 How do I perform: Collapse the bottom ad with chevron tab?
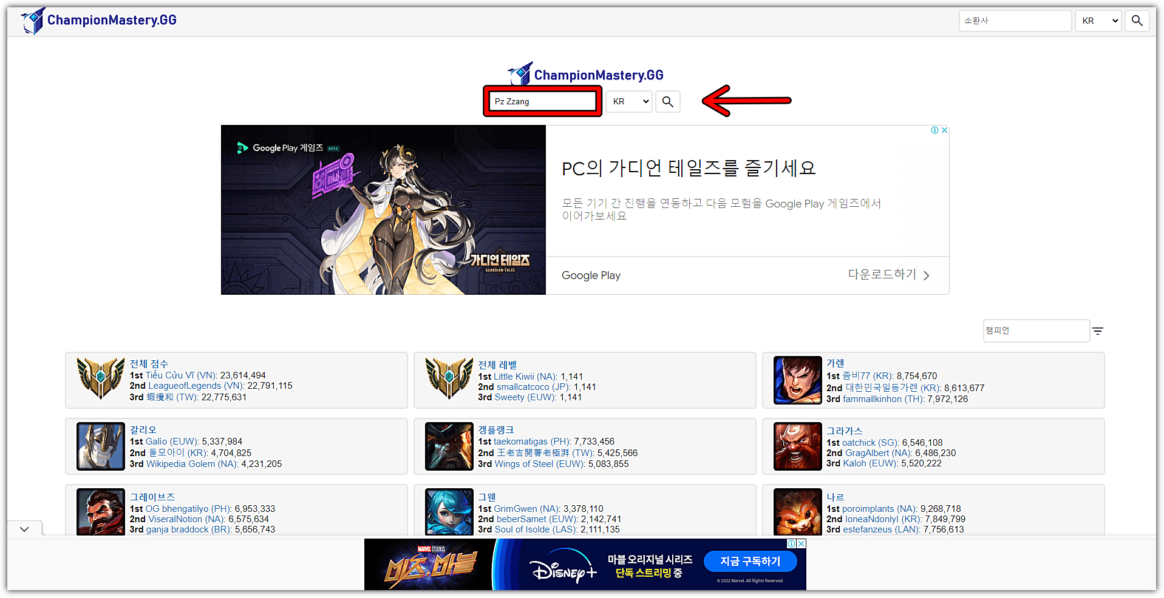tap(24, 529)
